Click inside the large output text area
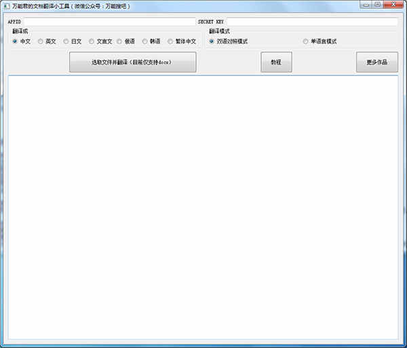The height and width of the screenshot is (348, 407). pyautogui.click(x=203, y=208)
